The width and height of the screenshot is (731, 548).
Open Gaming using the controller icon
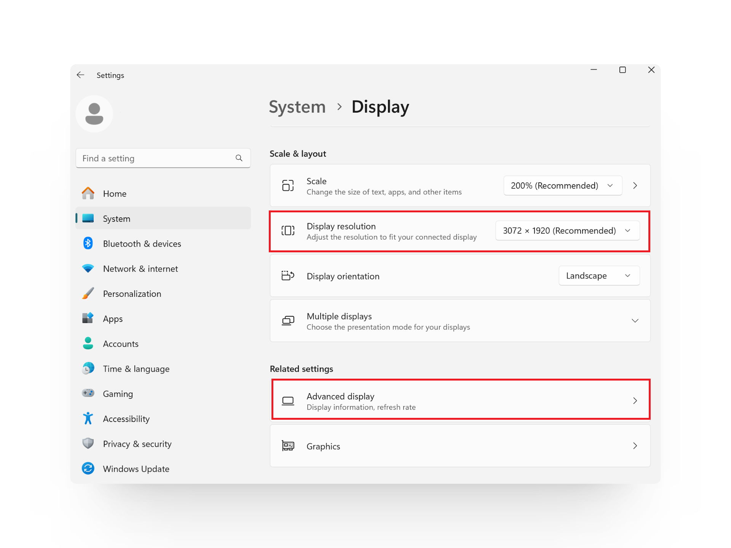[88, 393]
